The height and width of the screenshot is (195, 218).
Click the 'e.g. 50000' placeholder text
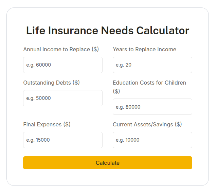pos(38,98)
